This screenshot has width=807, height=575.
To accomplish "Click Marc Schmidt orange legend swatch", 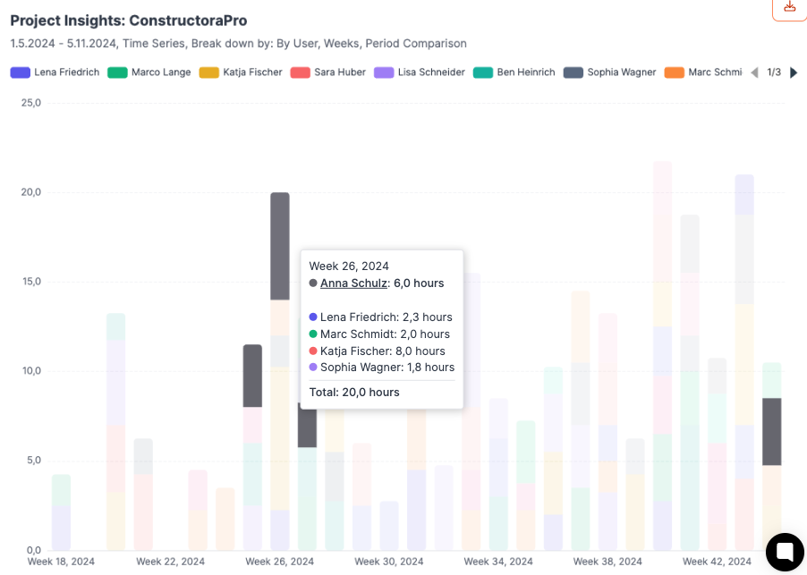I will coord(674,72).
